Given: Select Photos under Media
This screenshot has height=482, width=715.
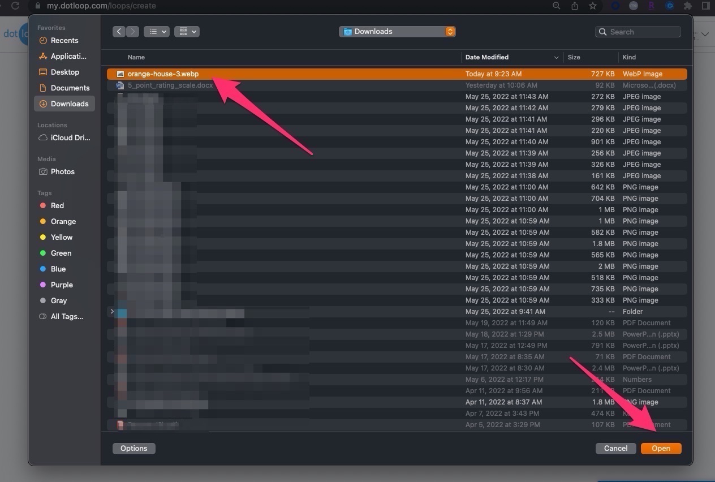Looking at the screenshot, I should (x=62, y=172).
